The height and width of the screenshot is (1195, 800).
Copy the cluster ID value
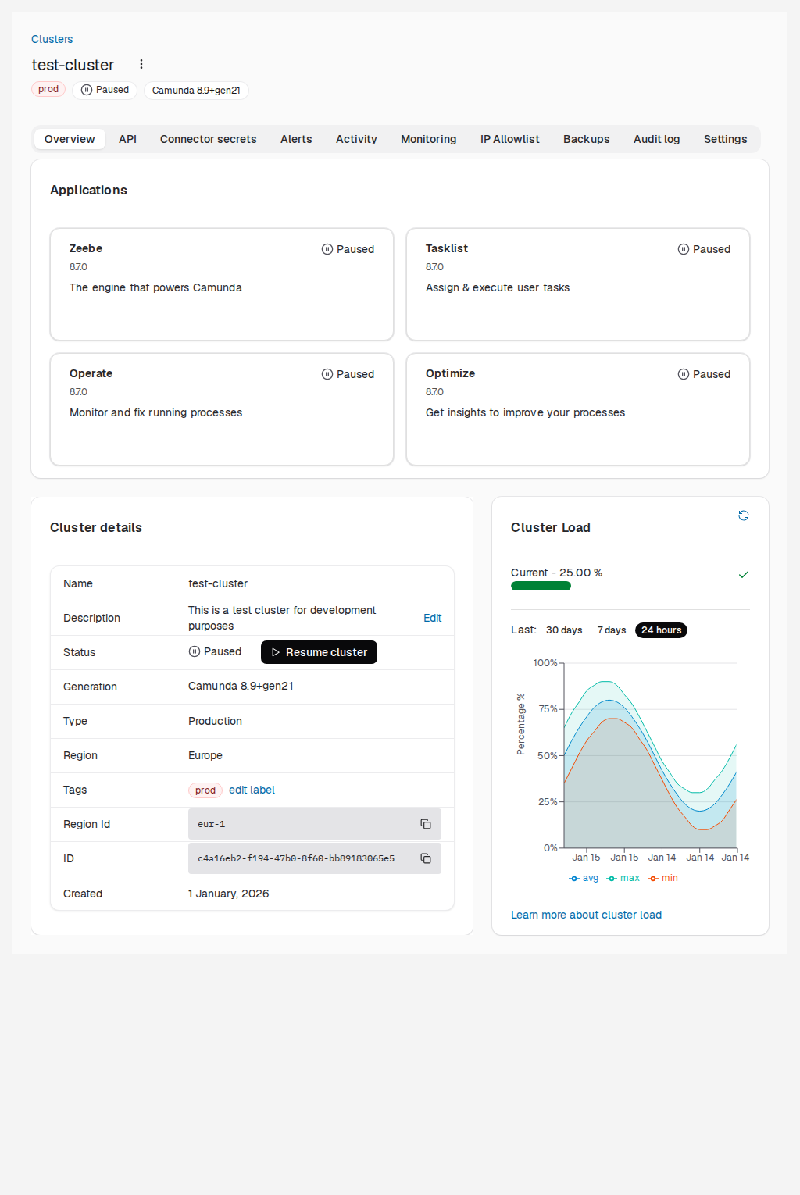pos(426,858)
